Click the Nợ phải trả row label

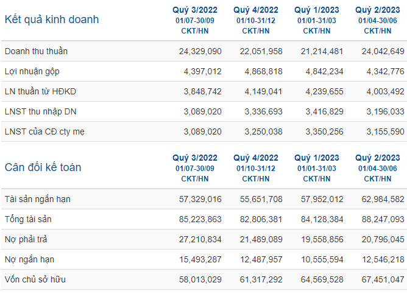[26, 239]
